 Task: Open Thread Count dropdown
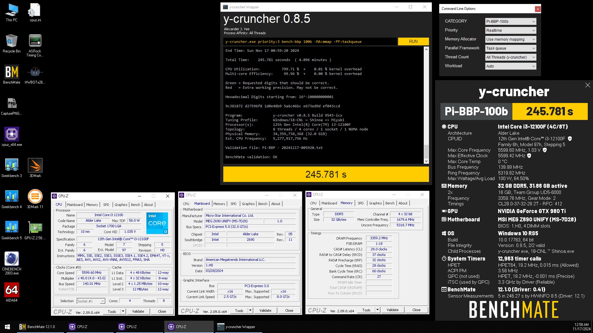tap(511, 57)
